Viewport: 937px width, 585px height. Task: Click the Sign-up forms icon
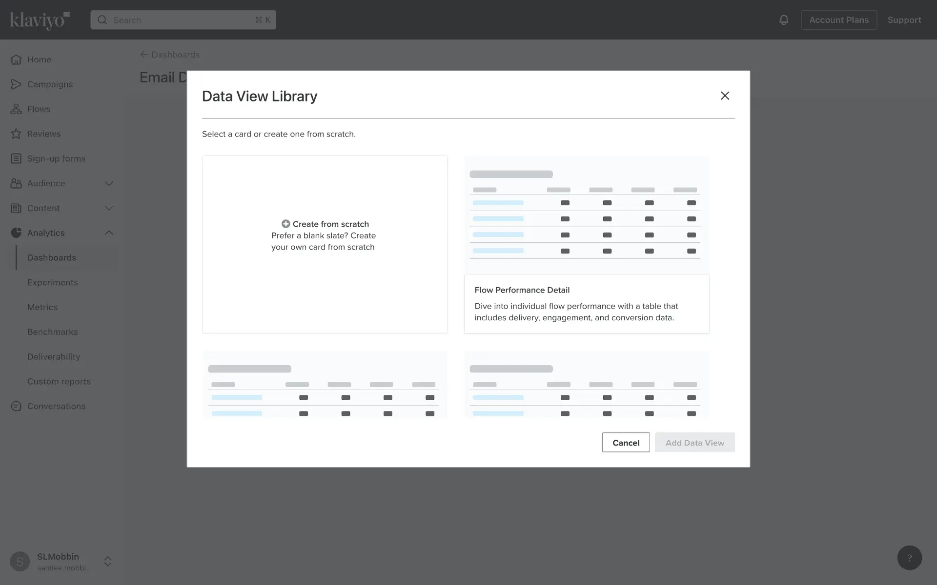(x=16, y=158)
